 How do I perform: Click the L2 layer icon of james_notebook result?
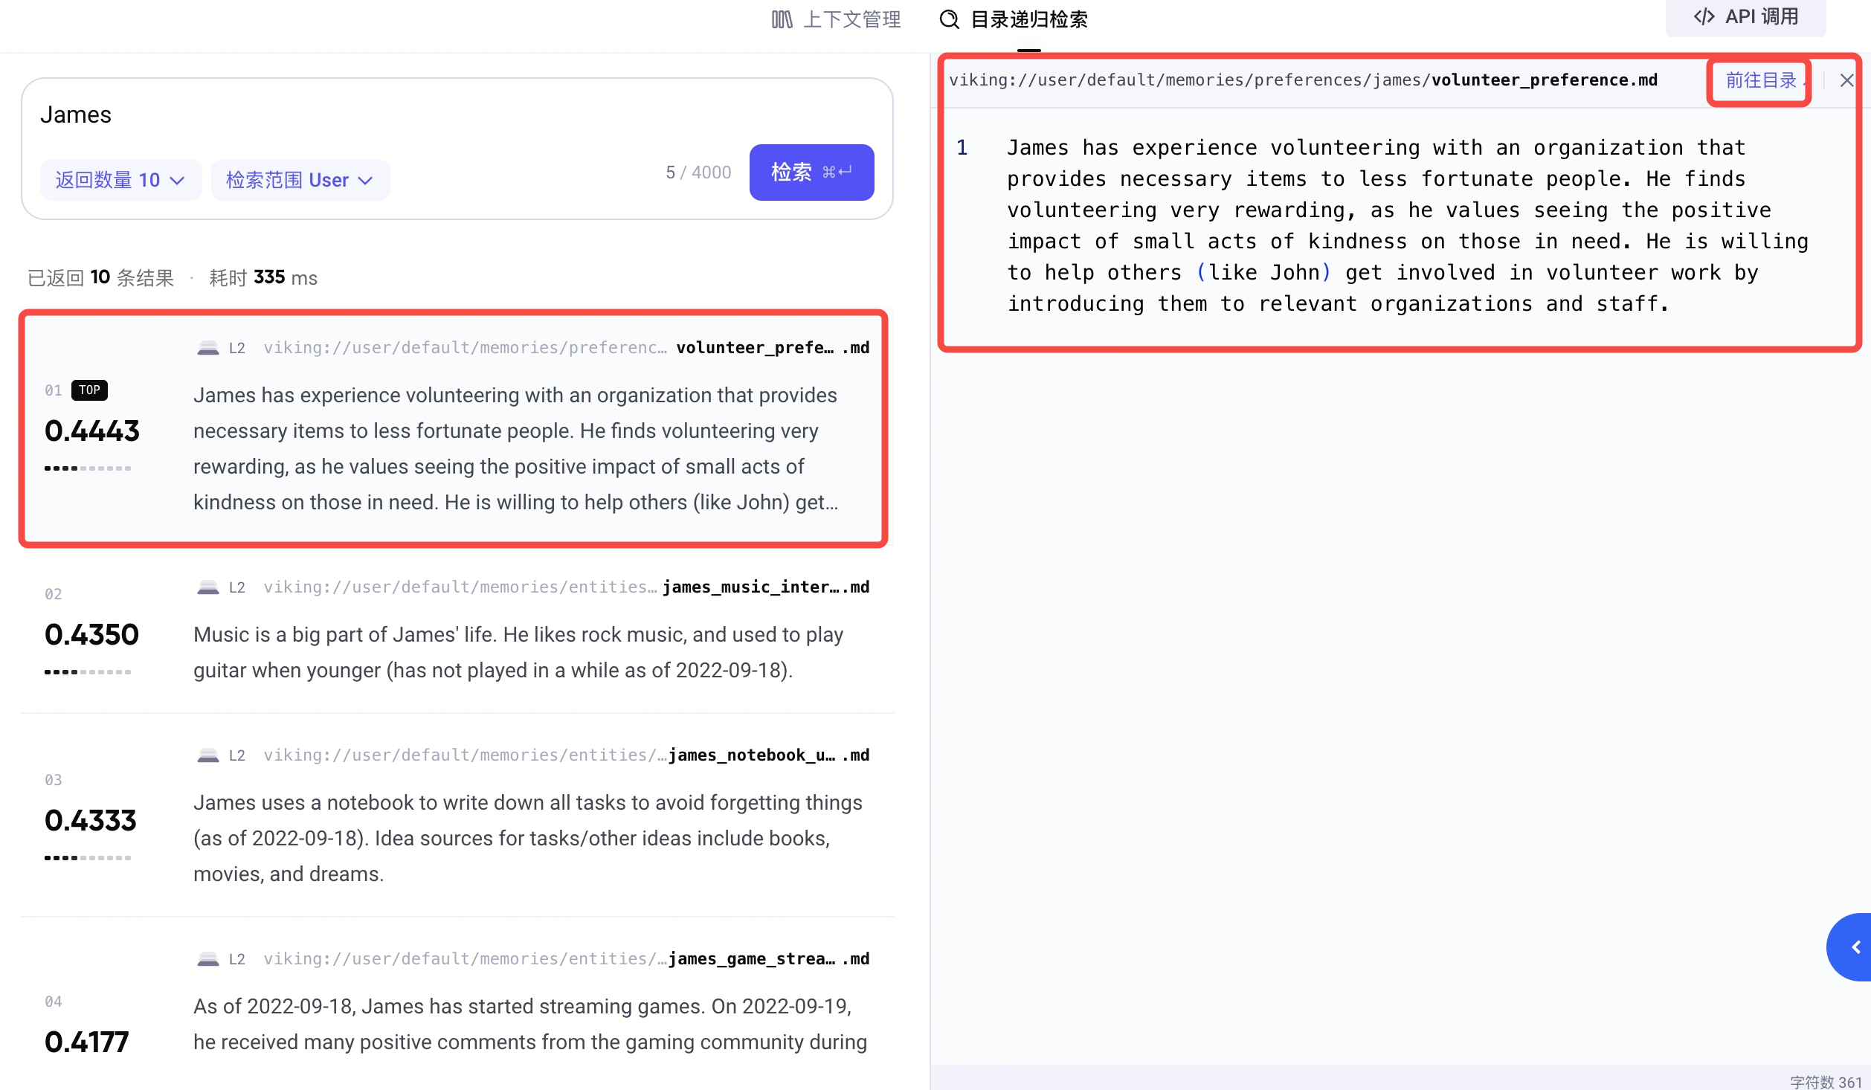208,755
